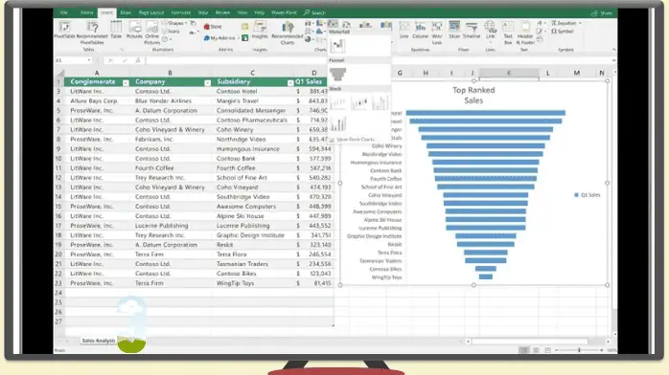Click the Search box in ribbon

coord(315,12)
